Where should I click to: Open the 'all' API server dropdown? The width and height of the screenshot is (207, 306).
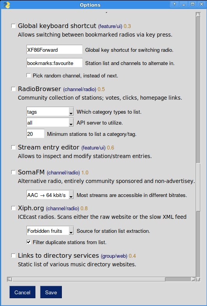point(50,123)
